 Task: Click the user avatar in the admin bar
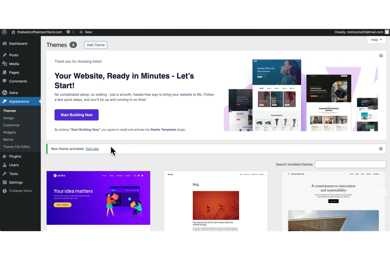click(x=387, y=32)
